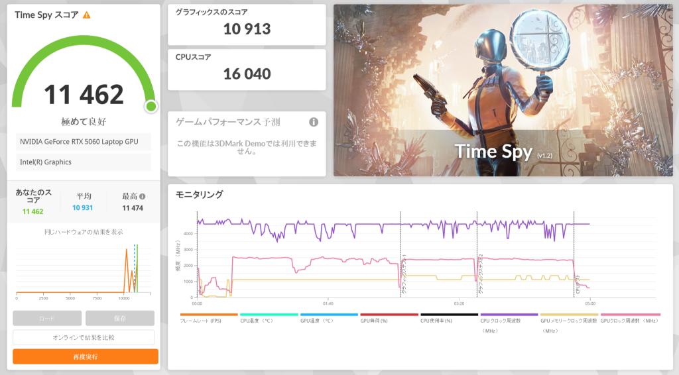Toggle the GPU温度 legend series
The width and height of the screenshot is (679, 375).
[x=328, y=321]
